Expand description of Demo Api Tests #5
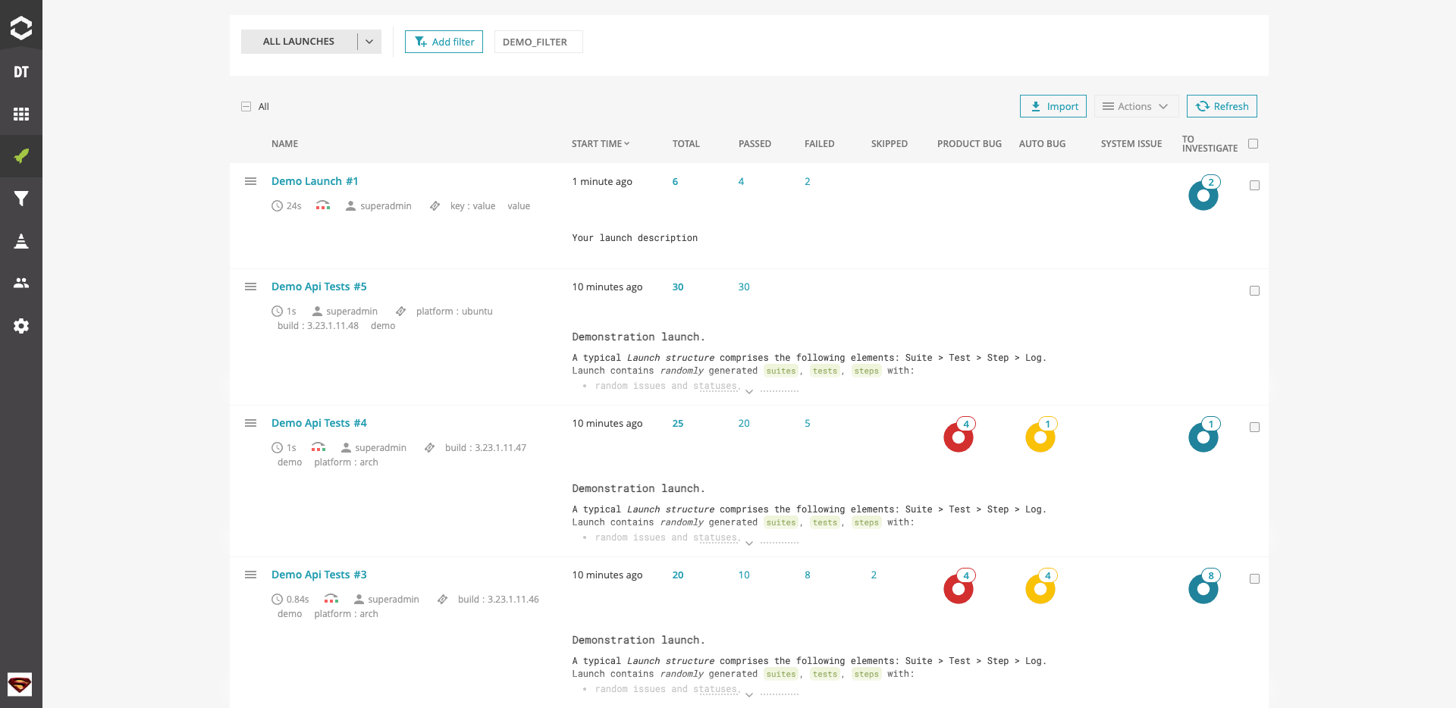 coord(749,392)
